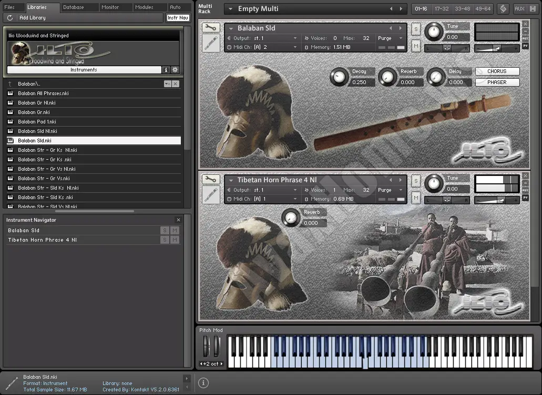Screen dimensions: 542x395
Task: Open Balaban Sld Output dropdown
Action: point(295,38)
